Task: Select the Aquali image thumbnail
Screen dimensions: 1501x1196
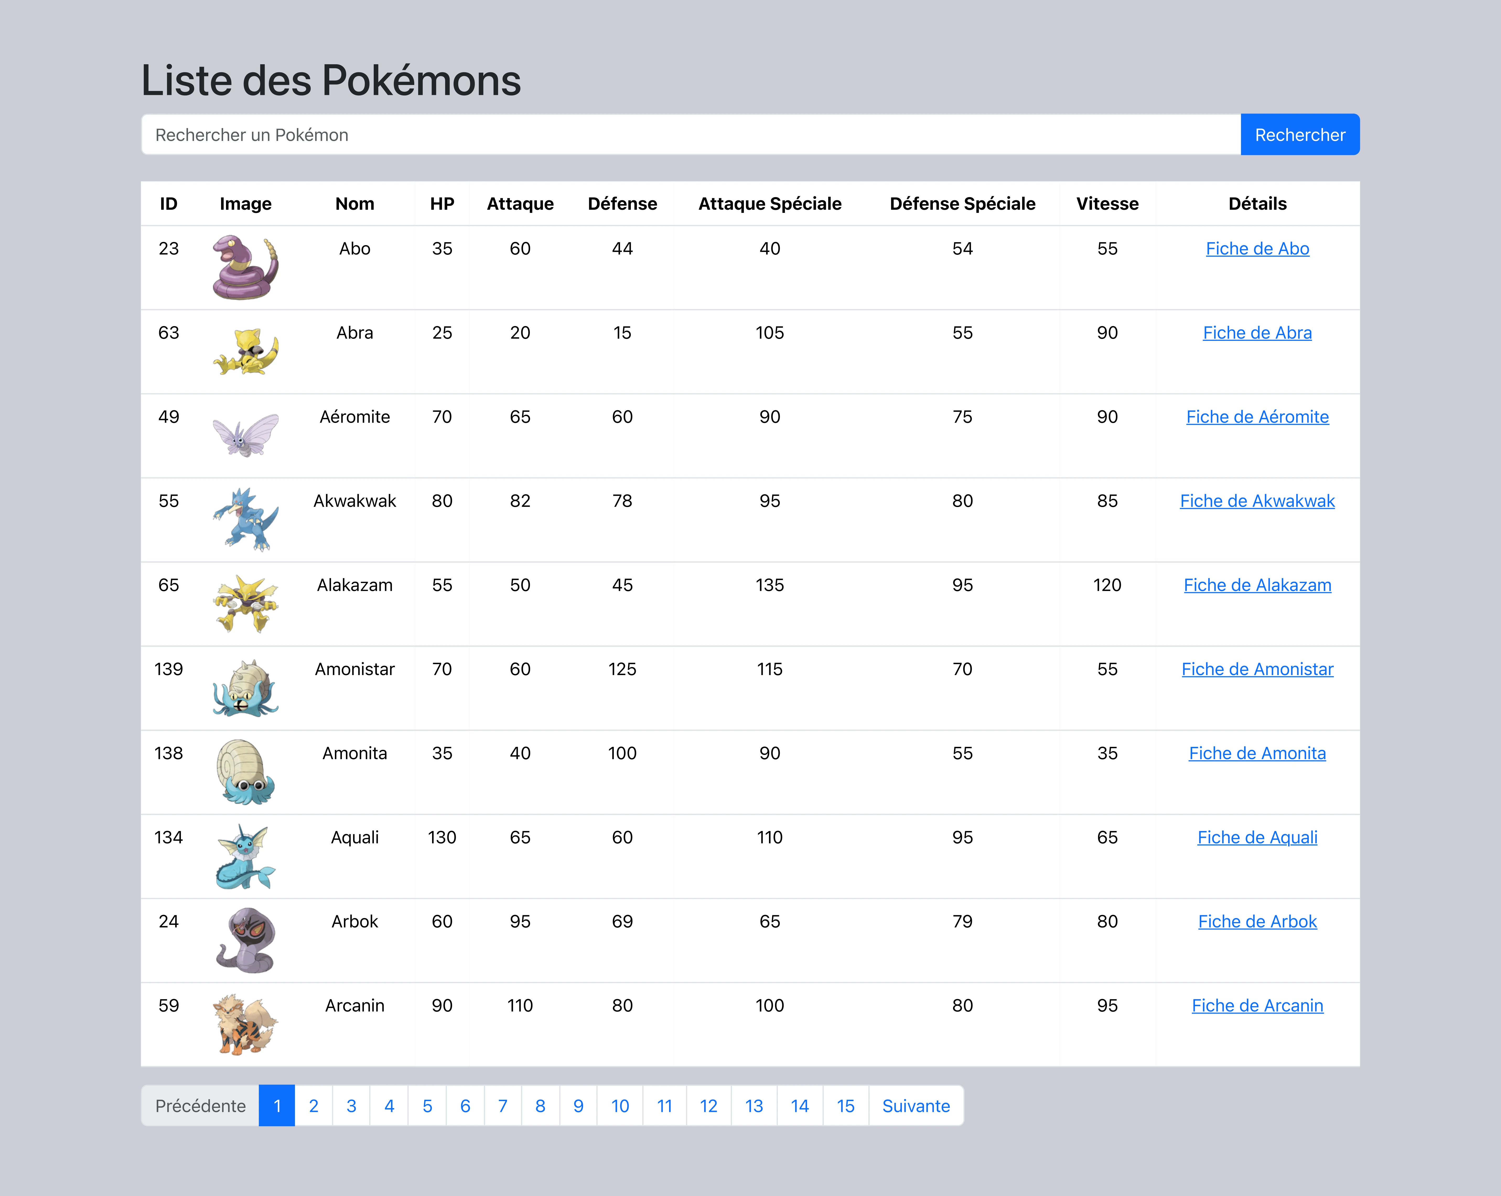Action: 245,856
